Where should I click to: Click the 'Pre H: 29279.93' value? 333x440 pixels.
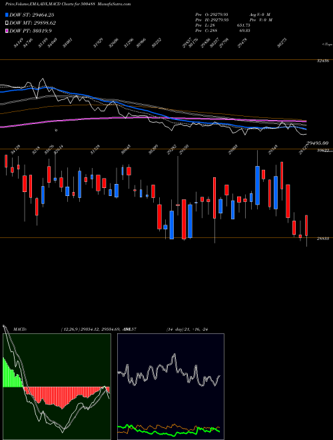click(212, 20)
